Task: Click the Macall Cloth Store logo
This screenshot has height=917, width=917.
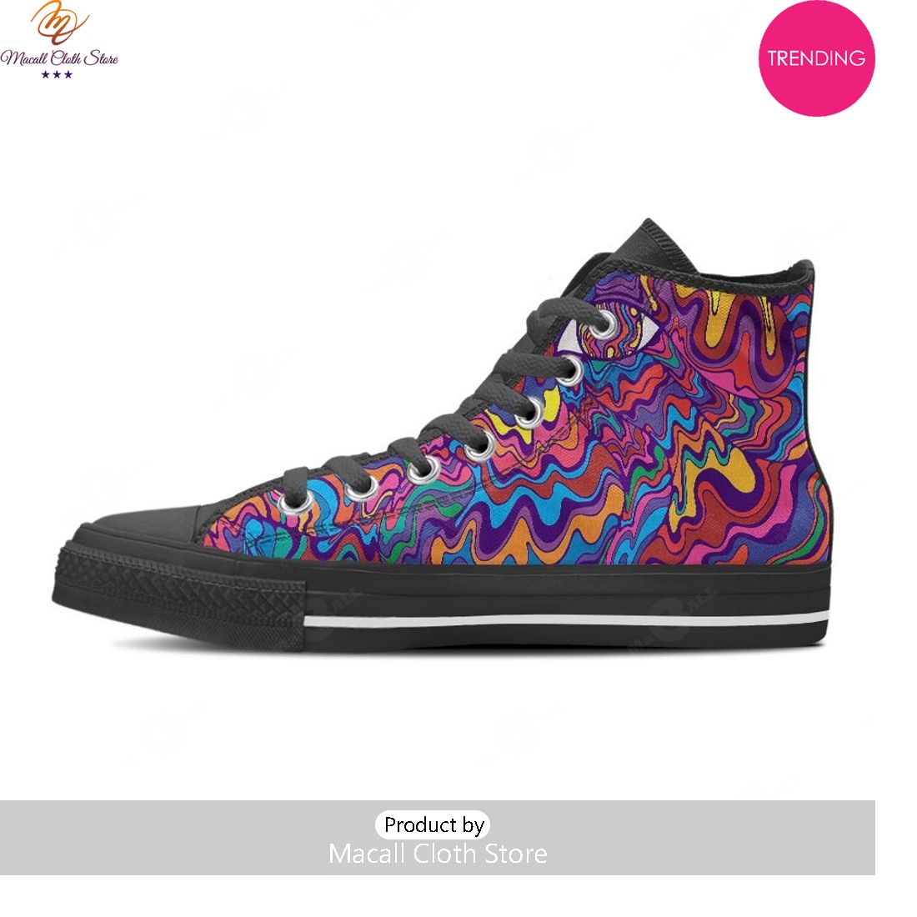Action: click(x=58, y=40)
